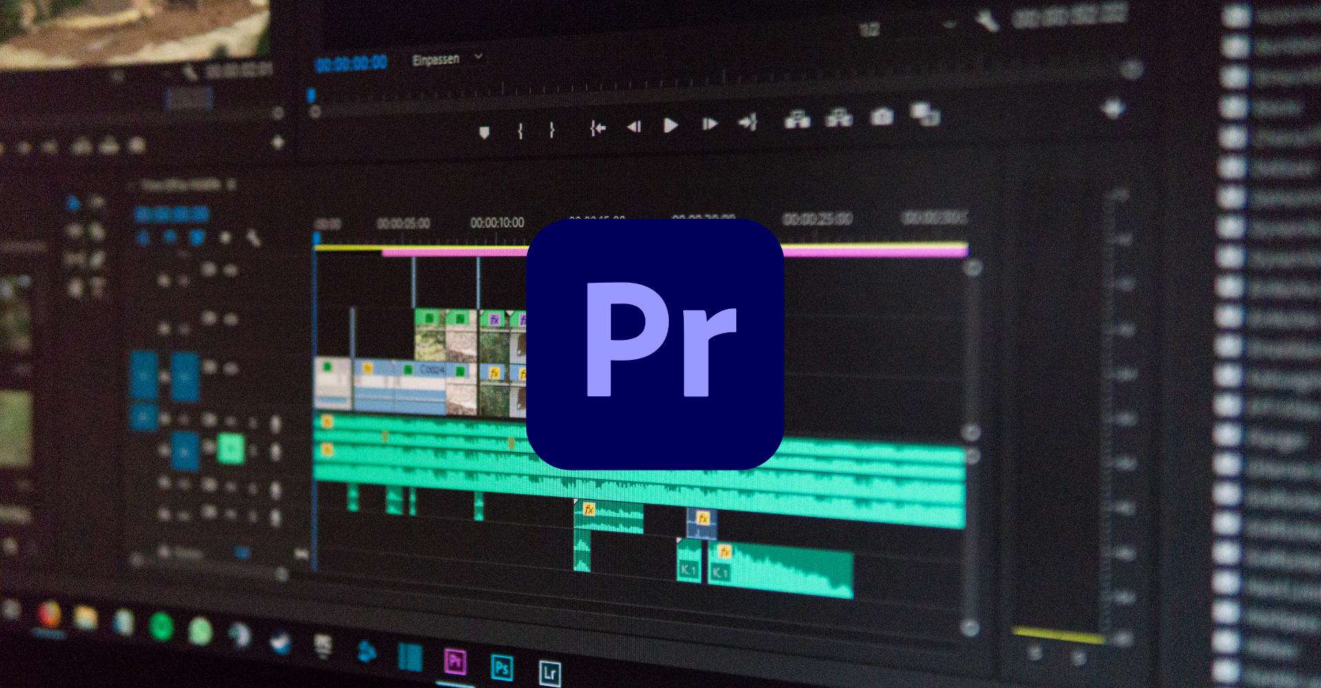
Task: Open the Chrome browser icon in taskbar
Action: pos(48,614)
